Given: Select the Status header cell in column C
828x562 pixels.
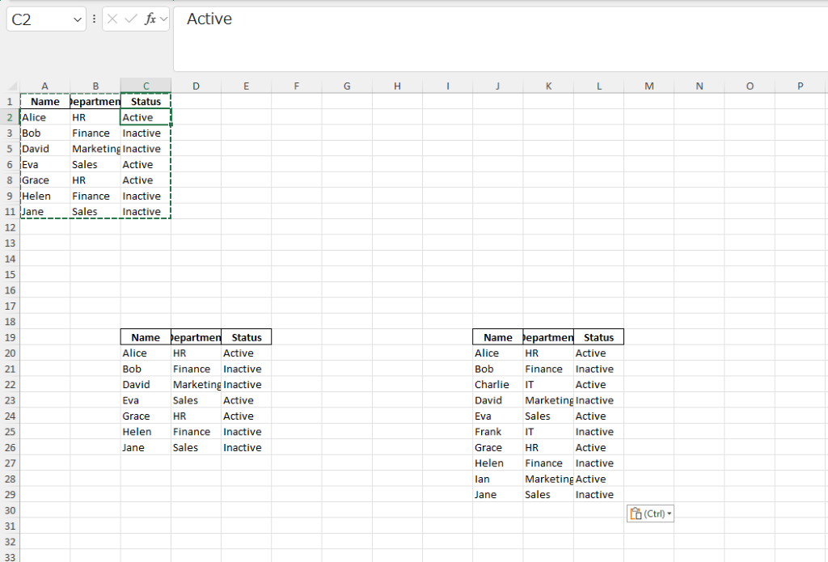Looking at the screenshot, I should coord(146,101).
